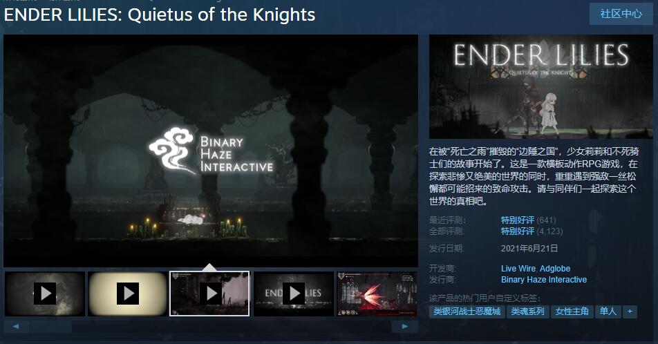
Task: Open developer Adglobe link
Action: pyautogui.click(x=555, y=269)
